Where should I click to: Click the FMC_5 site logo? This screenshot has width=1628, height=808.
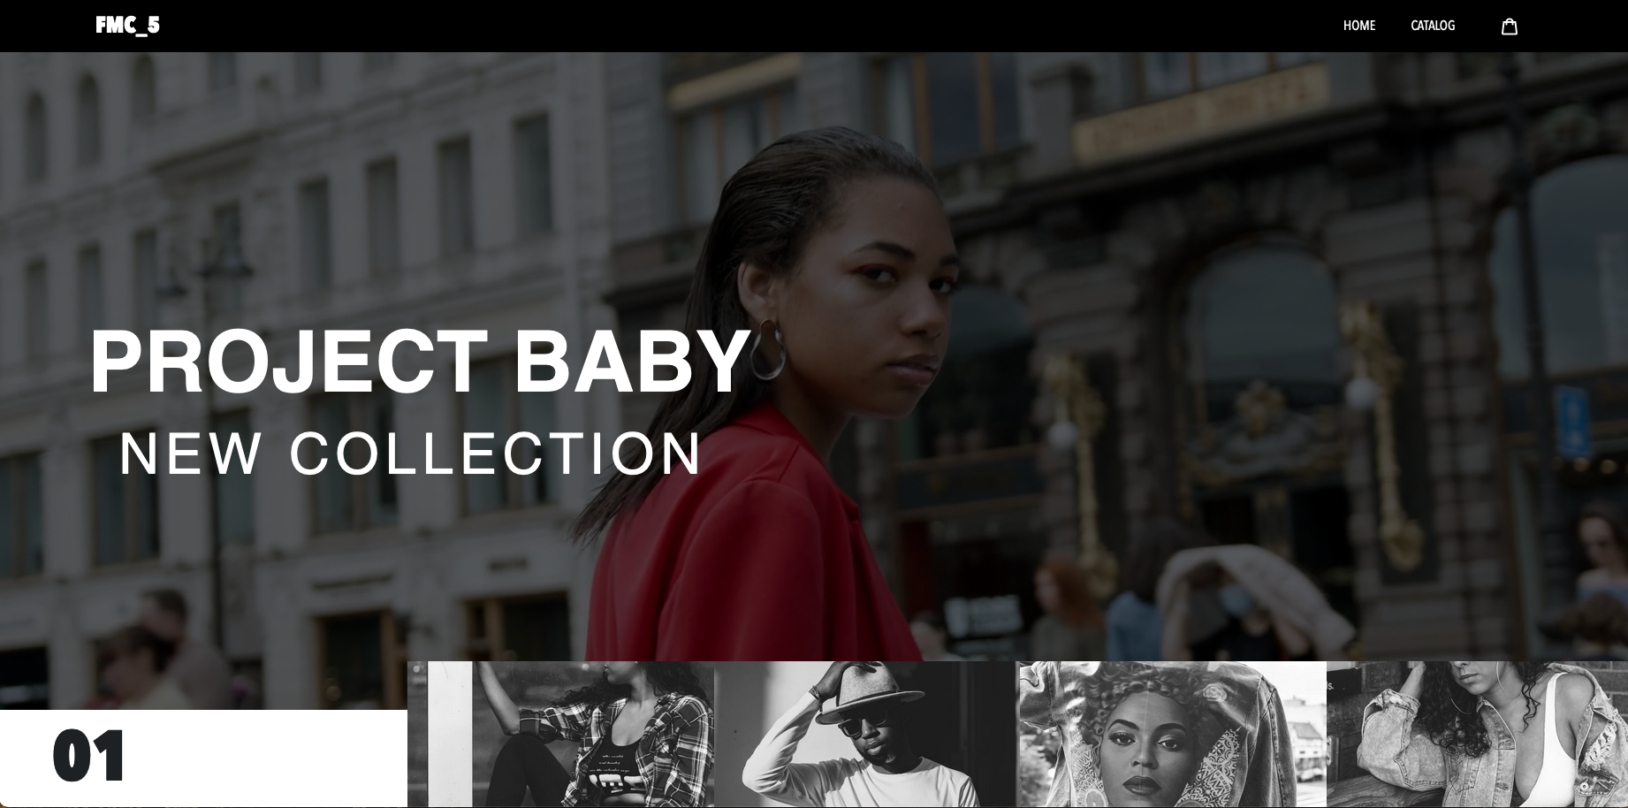point(127,25)
